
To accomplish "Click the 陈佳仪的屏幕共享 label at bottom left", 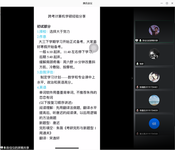I will [18, 148].
